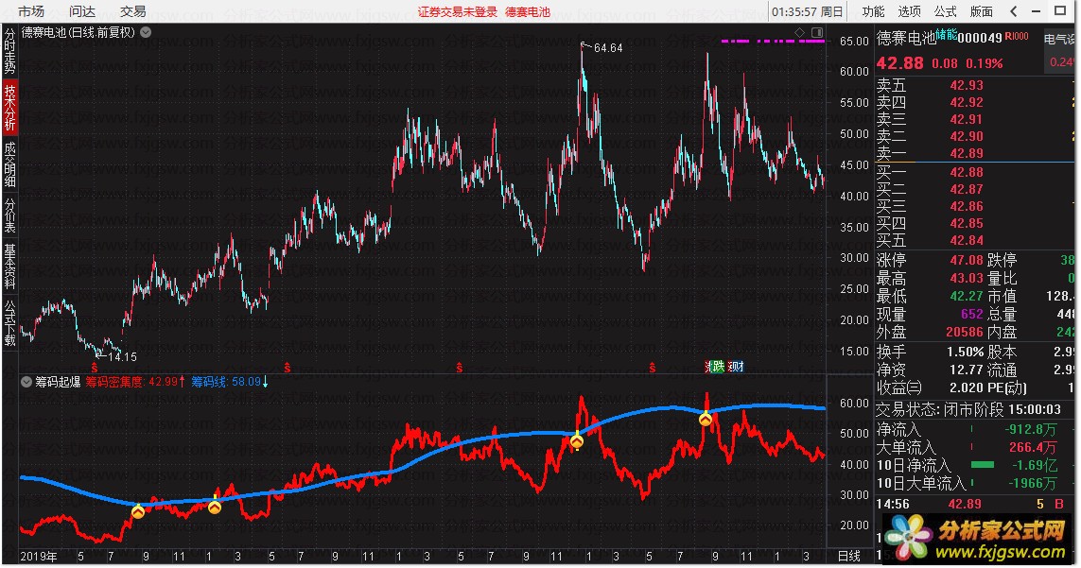1081x568 pixels.
Task: Click the 卖三 price 42.91
Action: (x=967, y=119)
